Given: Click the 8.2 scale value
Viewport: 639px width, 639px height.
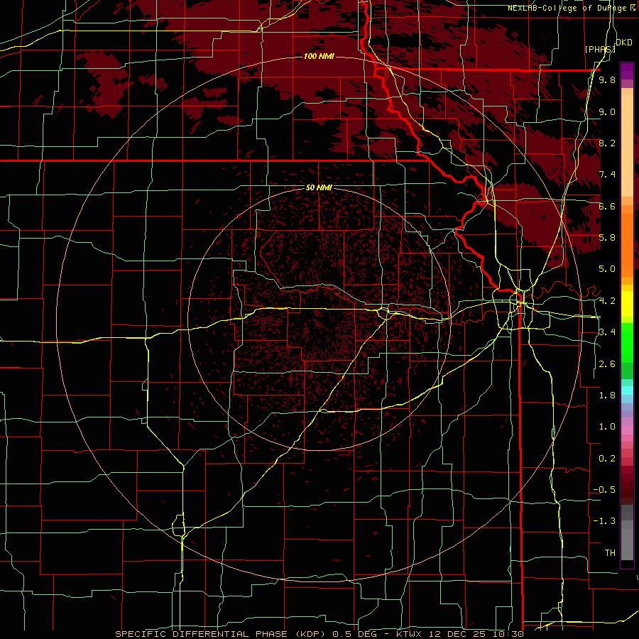Looking at the screenshot, I should coord(607,143).
